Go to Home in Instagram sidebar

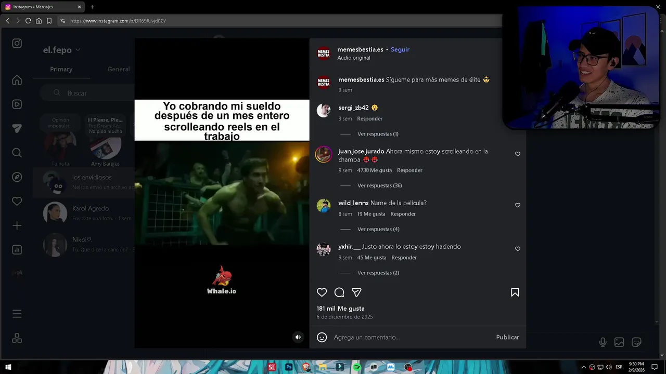17,80
